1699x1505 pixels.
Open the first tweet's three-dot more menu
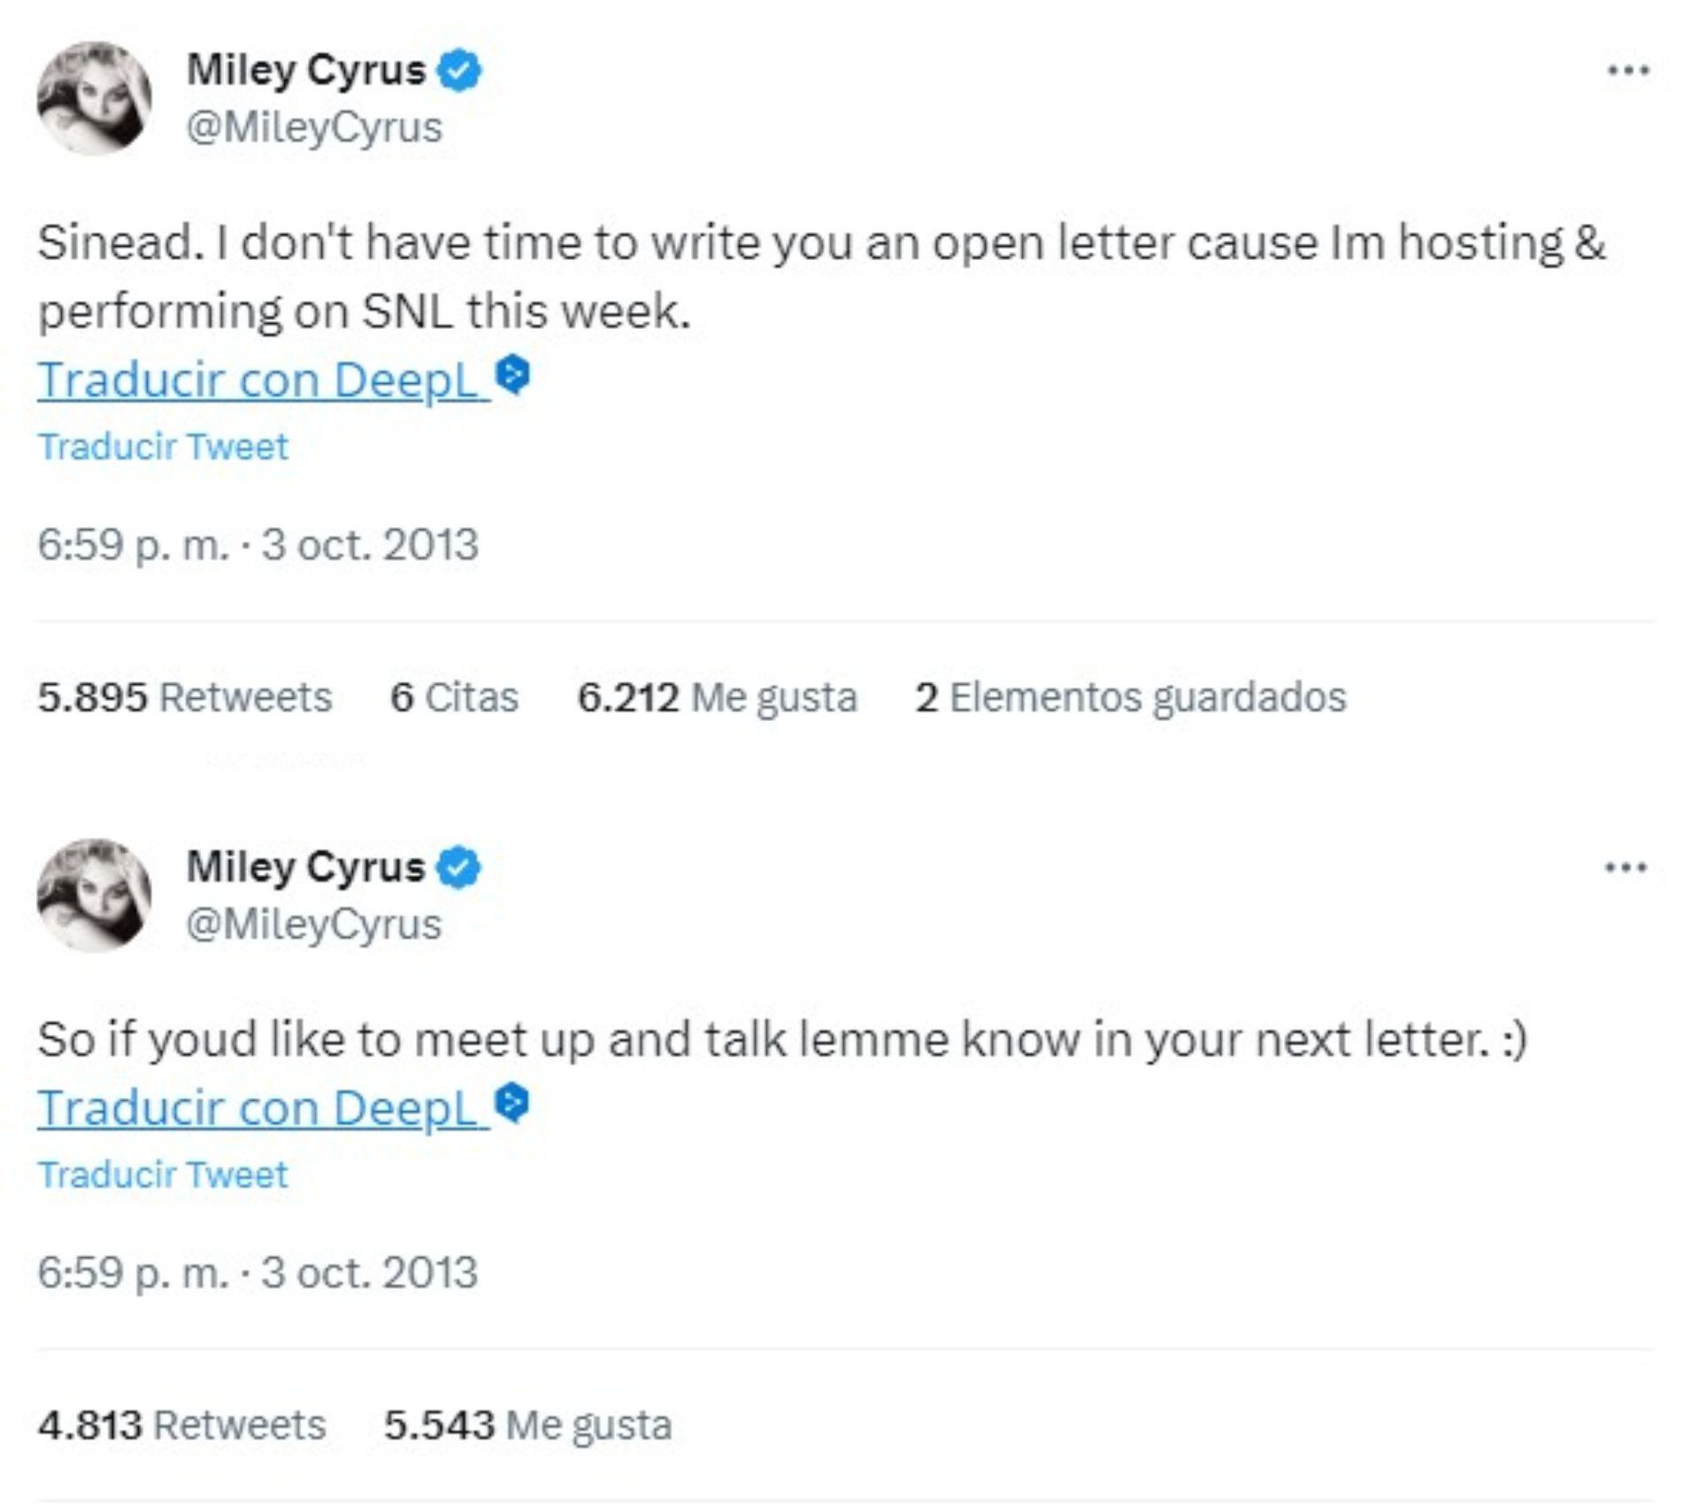[x=1627, y=70]
